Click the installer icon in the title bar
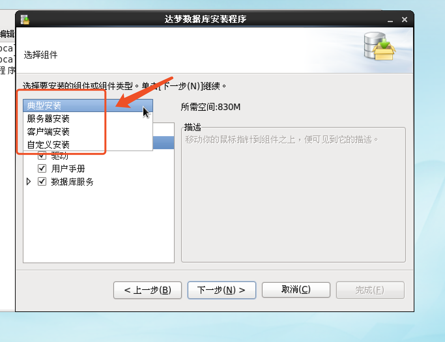 25,20
